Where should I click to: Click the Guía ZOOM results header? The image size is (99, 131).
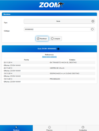[x=49, y=49]
